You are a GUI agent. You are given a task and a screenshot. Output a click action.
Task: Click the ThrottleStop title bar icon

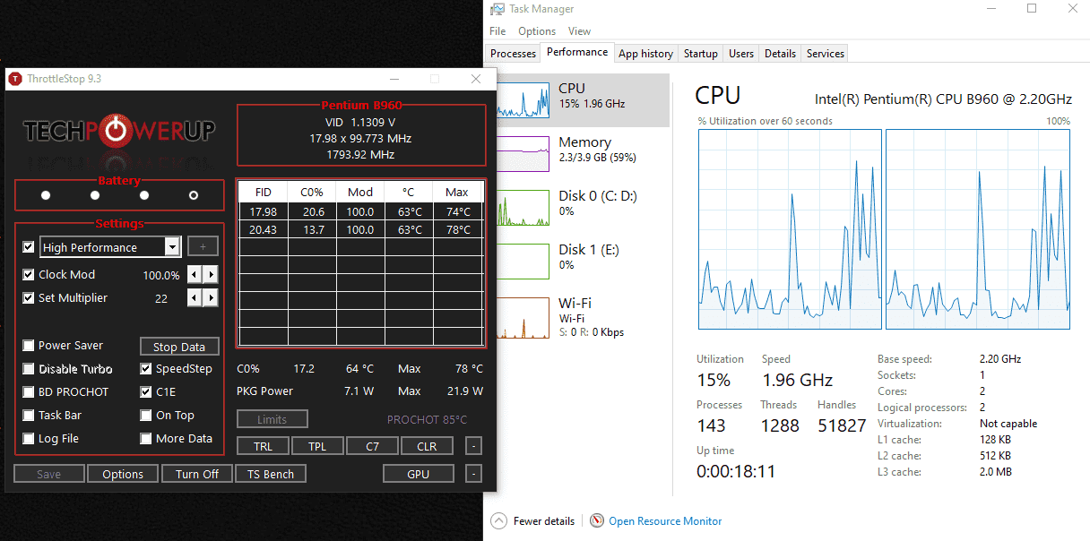click(x=15, y=79)
